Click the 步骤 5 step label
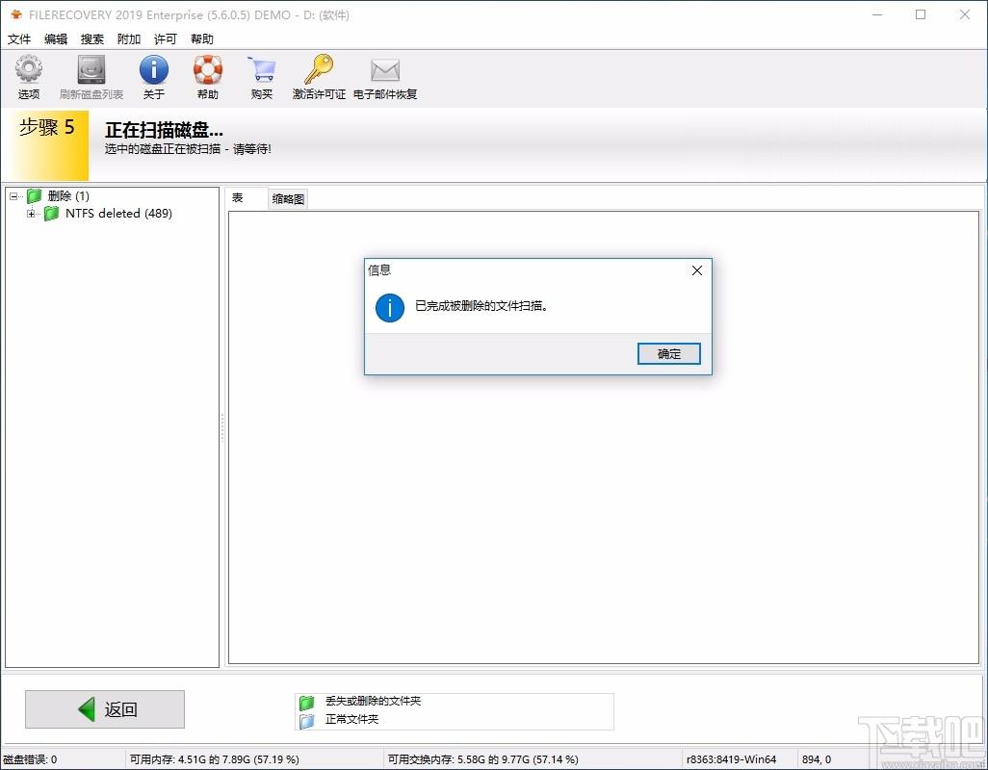 click(x=46, y=127)
